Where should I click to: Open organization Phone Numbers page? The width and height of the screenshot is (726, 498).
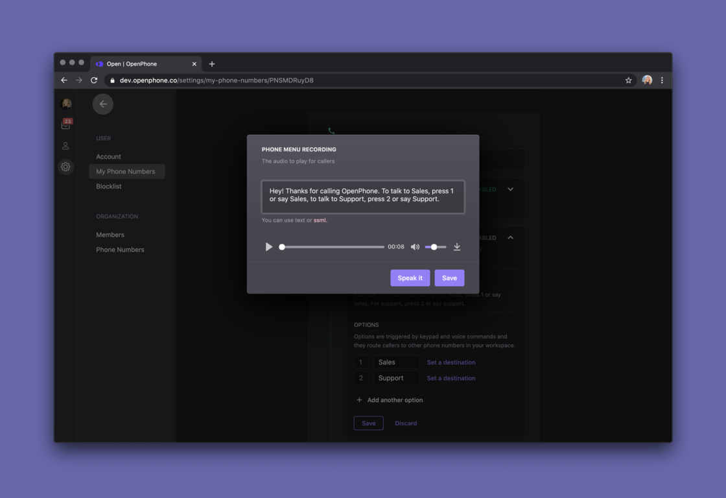pyautogui.click(x=120, y=250)
